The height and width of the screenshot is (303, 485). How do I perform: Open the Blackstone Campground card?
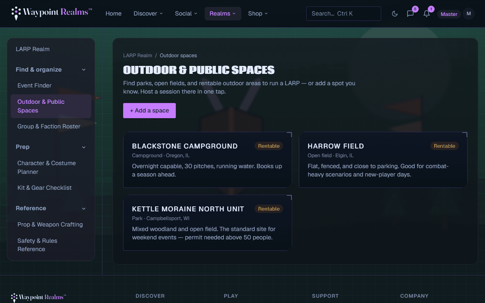pyautogui.click(x=208, y=160)
